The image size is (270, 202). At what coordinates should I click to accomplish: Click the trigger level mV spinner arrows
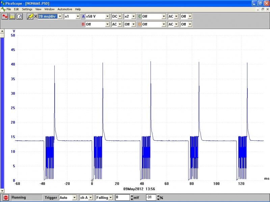[x=132, y=198]
